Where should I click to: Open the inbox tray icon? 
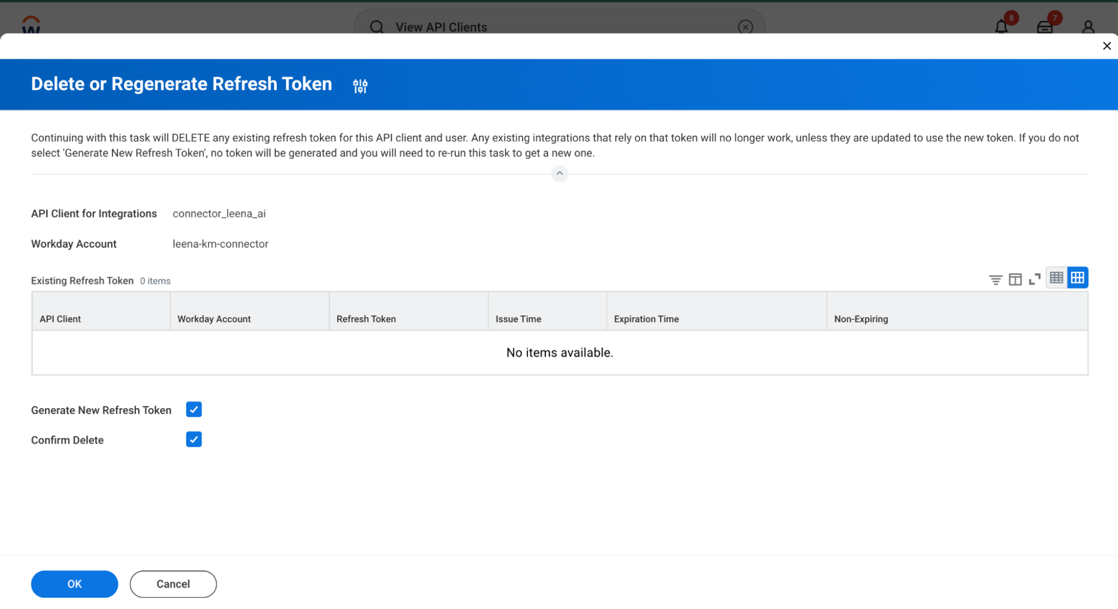pyautogui.click(x=1044, y=26)
